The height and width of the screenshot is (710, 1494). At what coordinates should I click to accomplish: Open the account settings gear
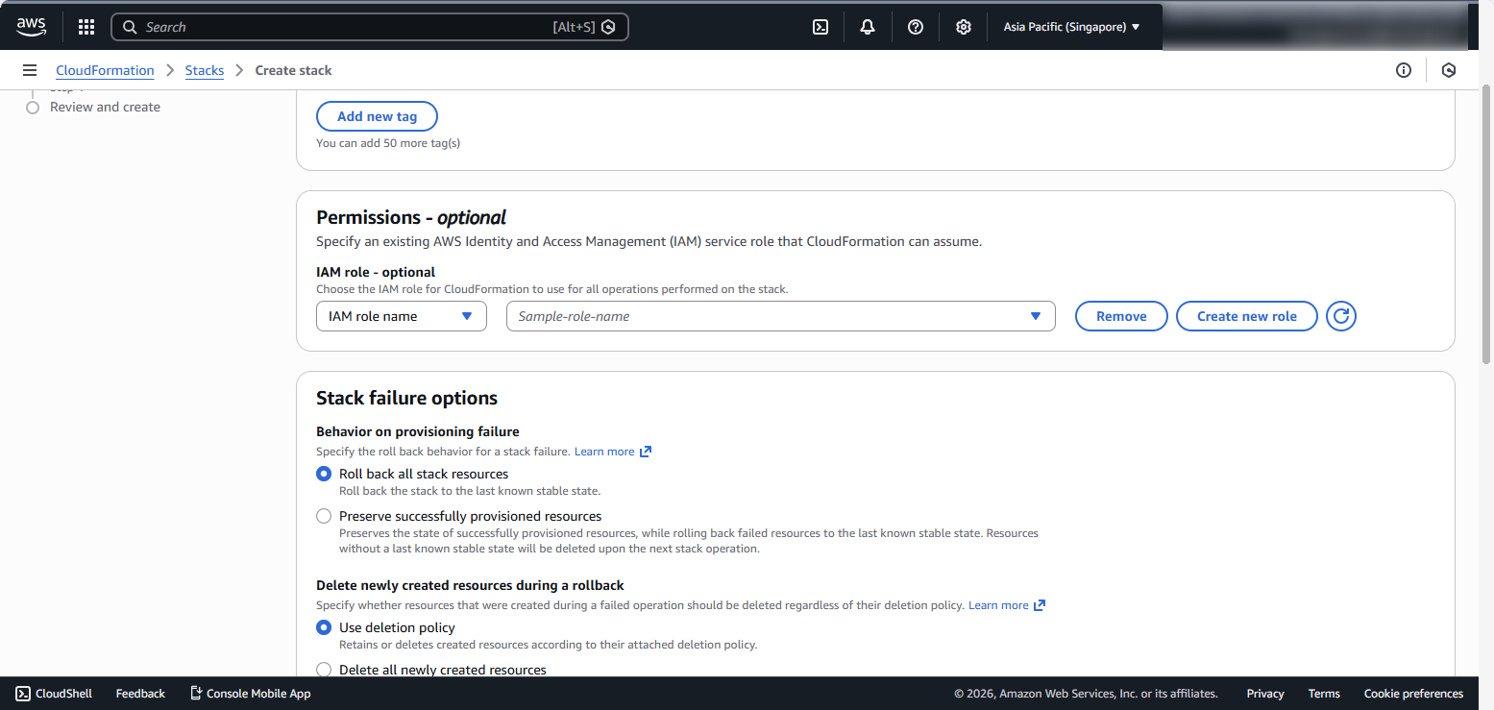click(x=963, y=26)
